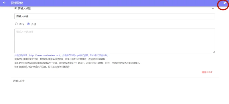Go back using the arrow icon
Image resolution: width=229 pixels, height=104 pixels.
(4, 3)
